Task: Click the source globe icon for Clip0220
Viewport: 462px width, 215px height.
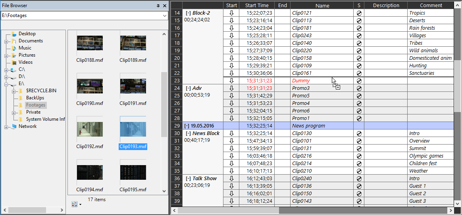Action: click(x=359, y=51)
